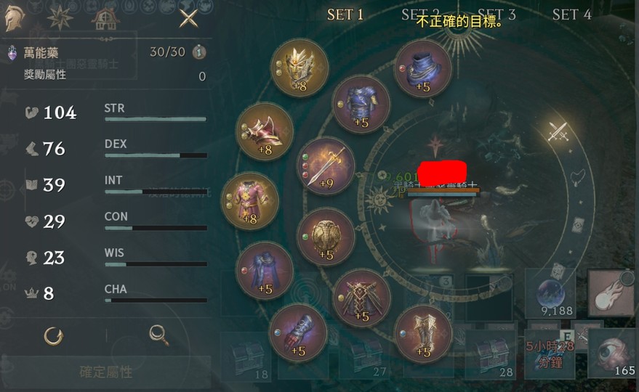
Task: Select the +8 golden helmet slot
Action: click(x=300, y=68)
